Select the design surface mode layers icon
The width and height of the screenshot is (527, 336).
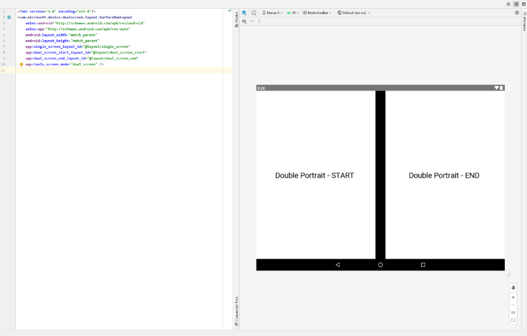(243, 12)
